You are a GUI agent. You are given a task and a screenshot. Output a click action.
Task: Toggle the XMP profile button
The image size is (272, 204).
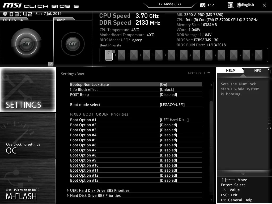click(x=73, y=44)
